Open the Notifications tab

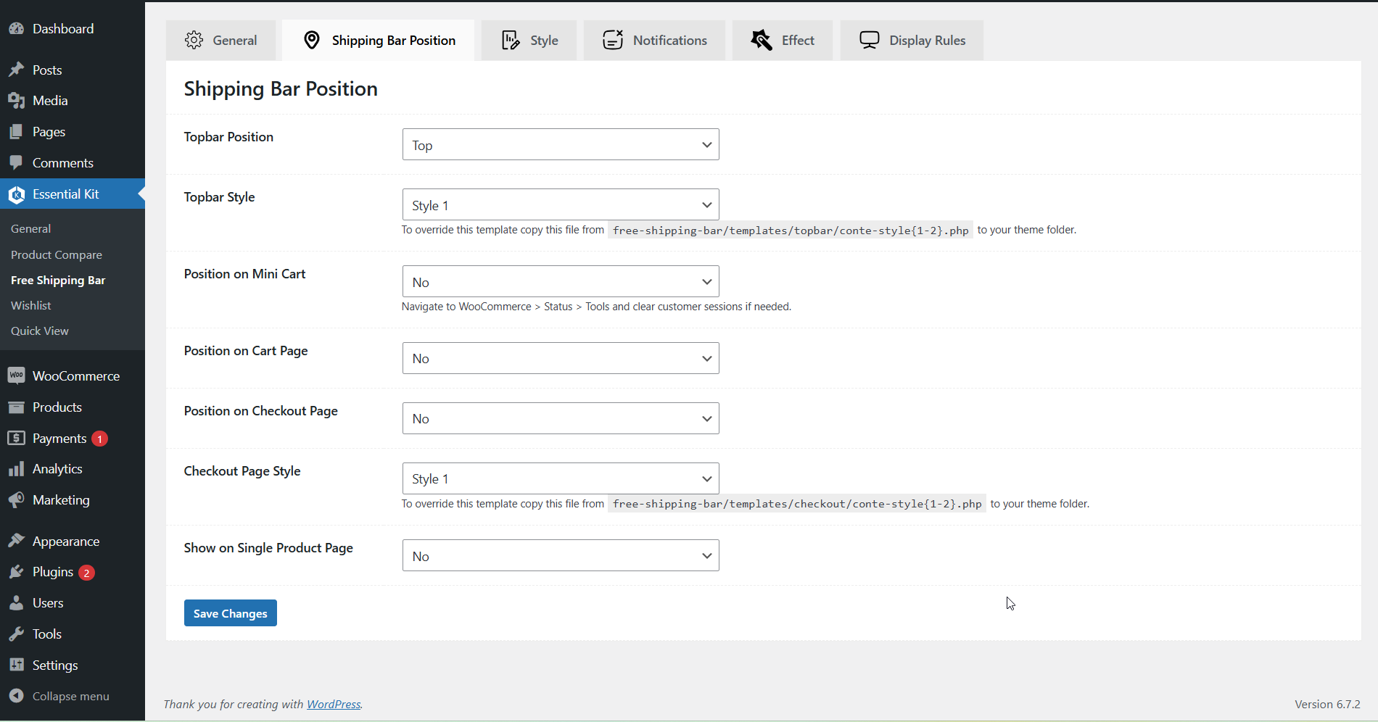[x=654, y=41]
